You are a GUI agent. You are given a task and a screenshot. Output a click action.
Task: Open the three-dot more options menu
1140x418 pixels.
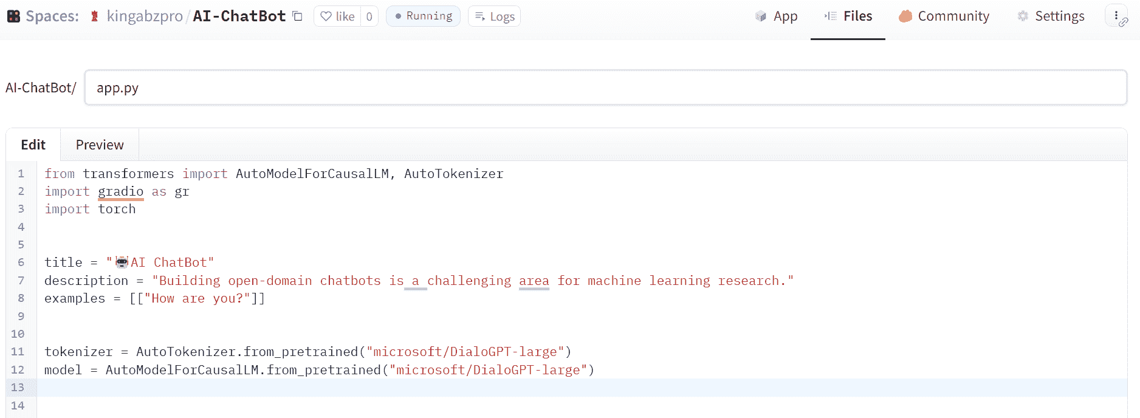[x=1116, y=15]
